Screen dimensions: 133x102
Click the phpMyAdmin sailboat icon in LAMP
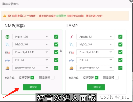point(72,68)
